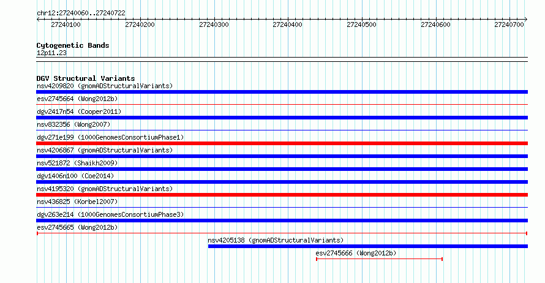This screenshot has height=283, width=545.
Task: Click the chr12:27240060..27240722 coordinate label
Action: pyautogui.click(x=81, y=13)
